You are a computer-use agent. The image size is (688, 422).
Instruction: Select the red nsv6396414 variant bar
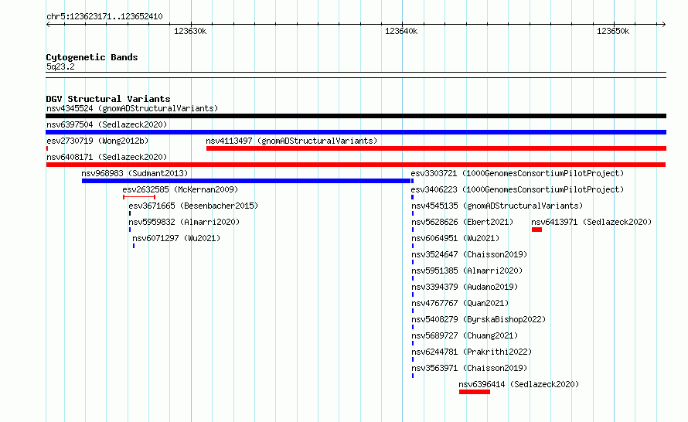(x=475, y=392)
